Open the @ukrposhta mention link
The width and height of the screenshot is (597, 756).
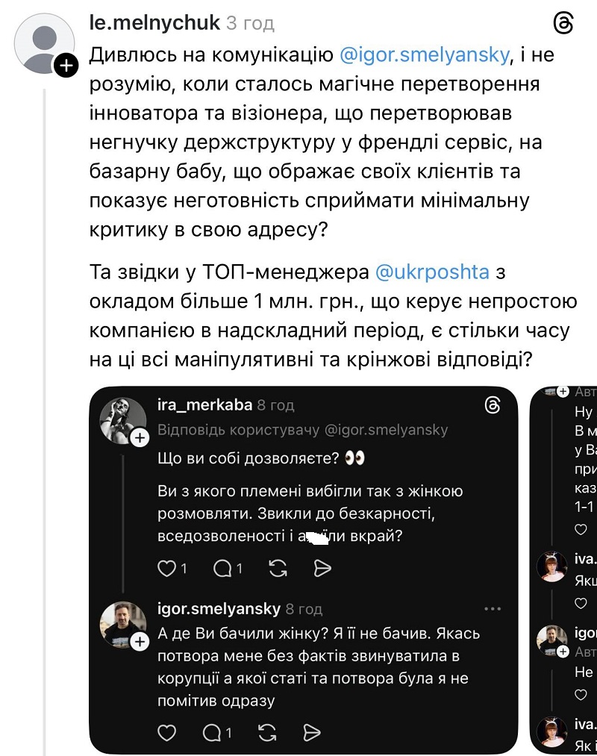click(x=432, y=272)
